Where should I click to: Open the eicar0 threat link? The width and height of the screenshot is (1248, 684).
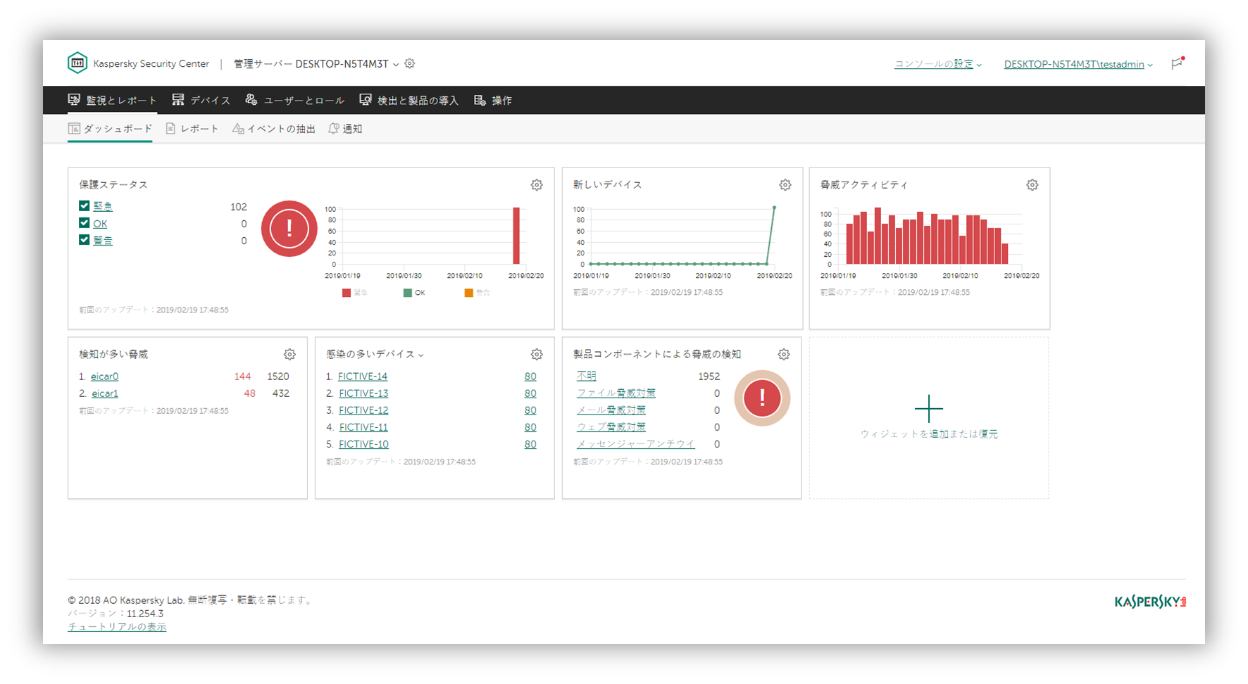[x=105, y=376]
